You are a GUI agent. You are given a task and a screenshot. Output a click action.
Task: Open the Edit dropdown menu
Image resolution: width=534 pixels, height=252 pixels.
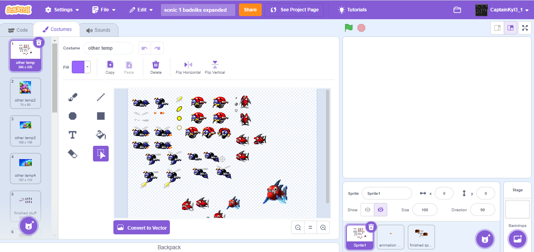coord(141,10)
